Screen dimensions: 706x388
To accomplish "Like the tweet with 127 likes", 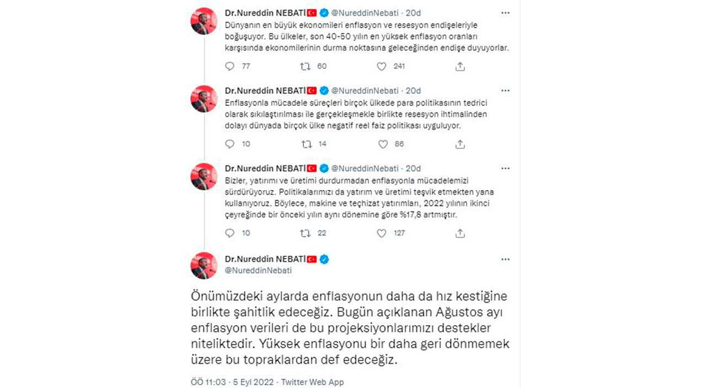I will coord(381,233).
